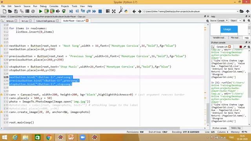
Task: Open the Source Console dropdown
Action: point(223,21)
